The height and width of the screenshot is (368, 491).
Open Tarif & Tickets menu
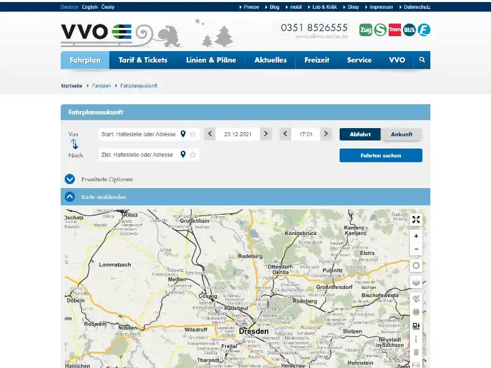143,60
